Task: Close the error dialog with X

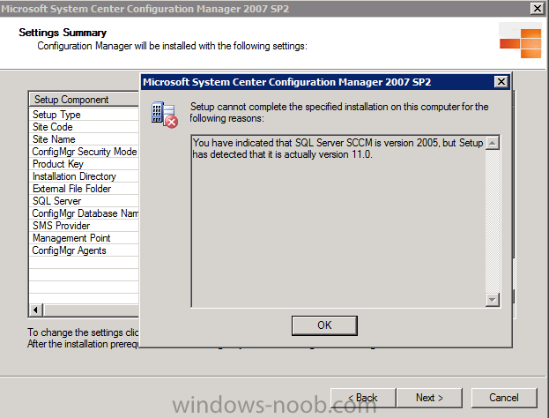Action: (x=501, y=82)
